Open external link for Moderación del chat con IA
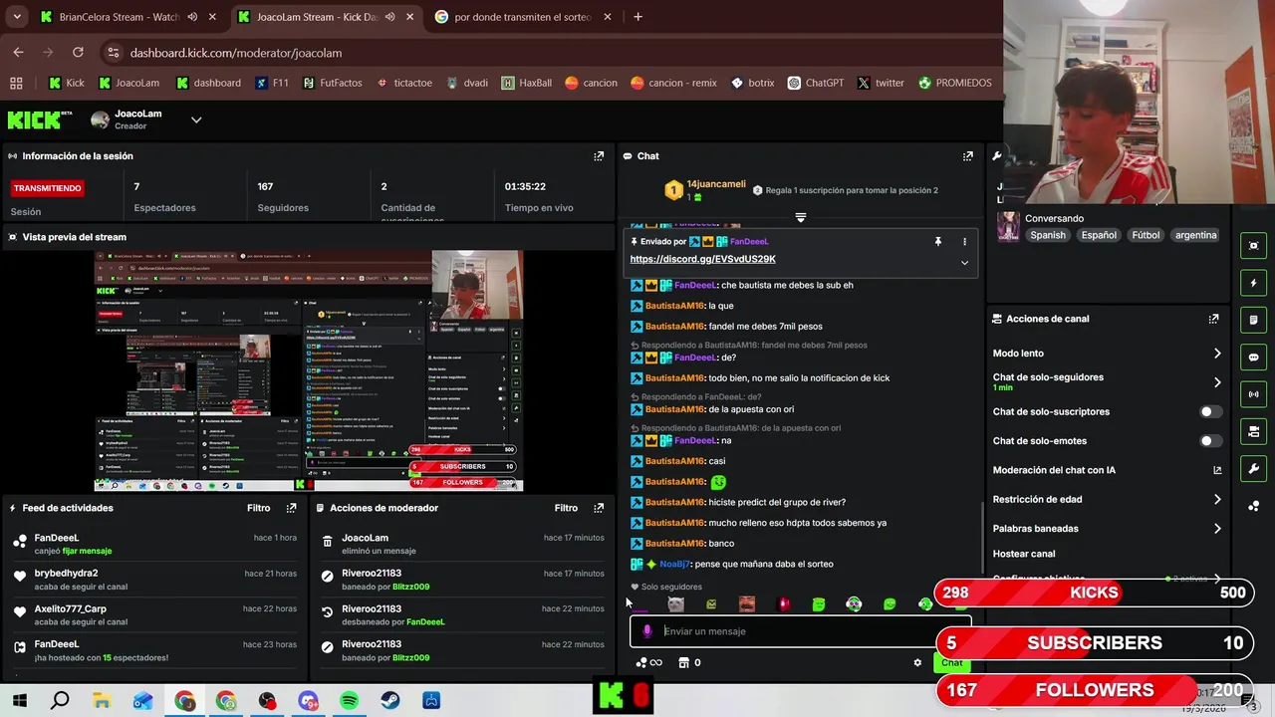This screenshot has height=717, width=1275. [1217, 470]
